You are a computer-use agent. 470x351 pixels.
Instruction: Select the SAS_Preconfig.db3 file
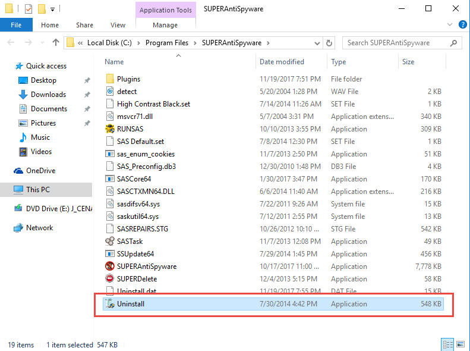[x=146, y=166]
